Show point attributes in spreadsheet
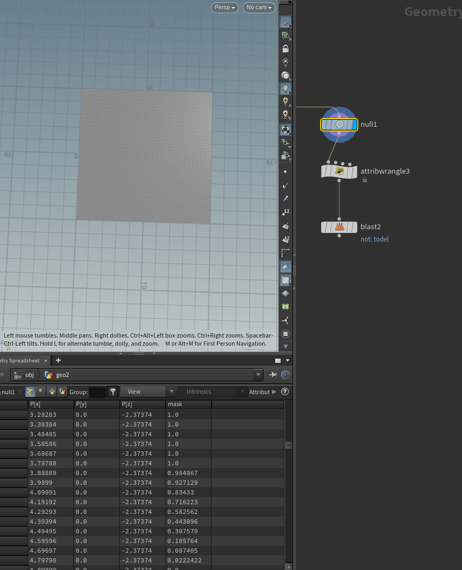 tap(30, 392)
